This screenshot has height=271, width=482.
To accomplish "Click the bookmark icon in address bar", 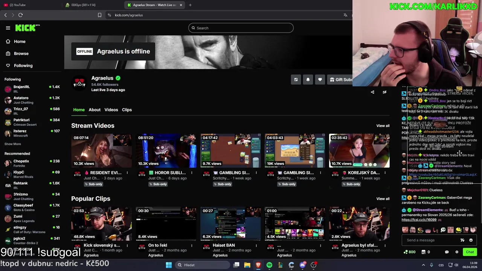I will click(x=99, y=15).
